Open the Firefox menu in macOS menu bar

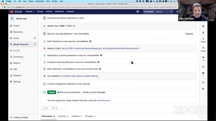click(9, 1)
